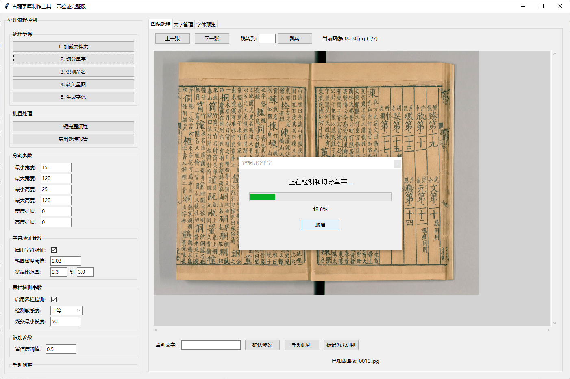This screenshot has width=570, height=379.
Task: Launch 一键完整流程 batch process
Action: pyautogui.click(x=73, y=126)
